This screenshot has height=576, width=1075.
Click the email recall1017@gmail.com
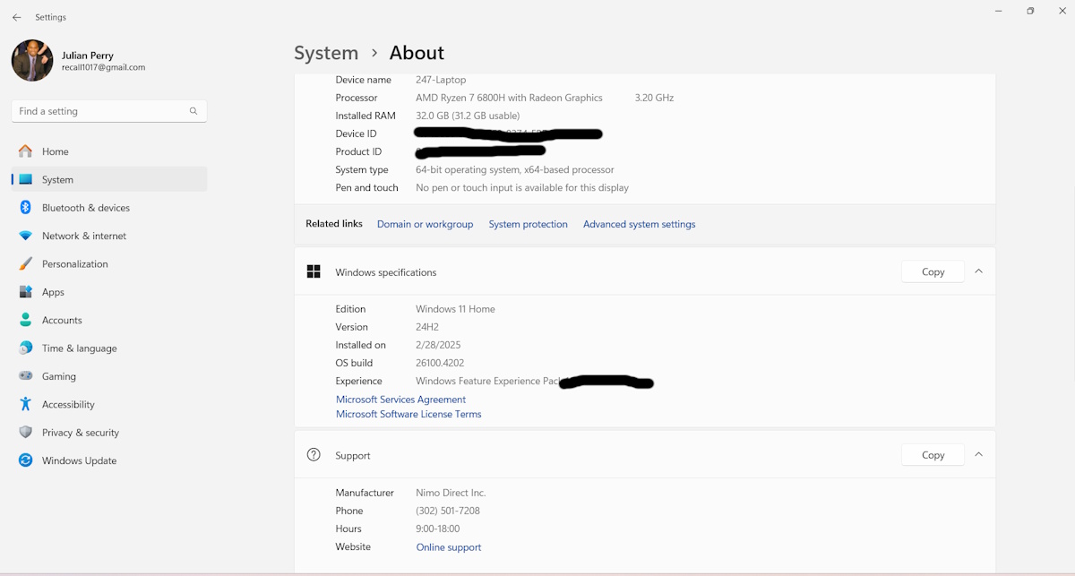point(103,67)
